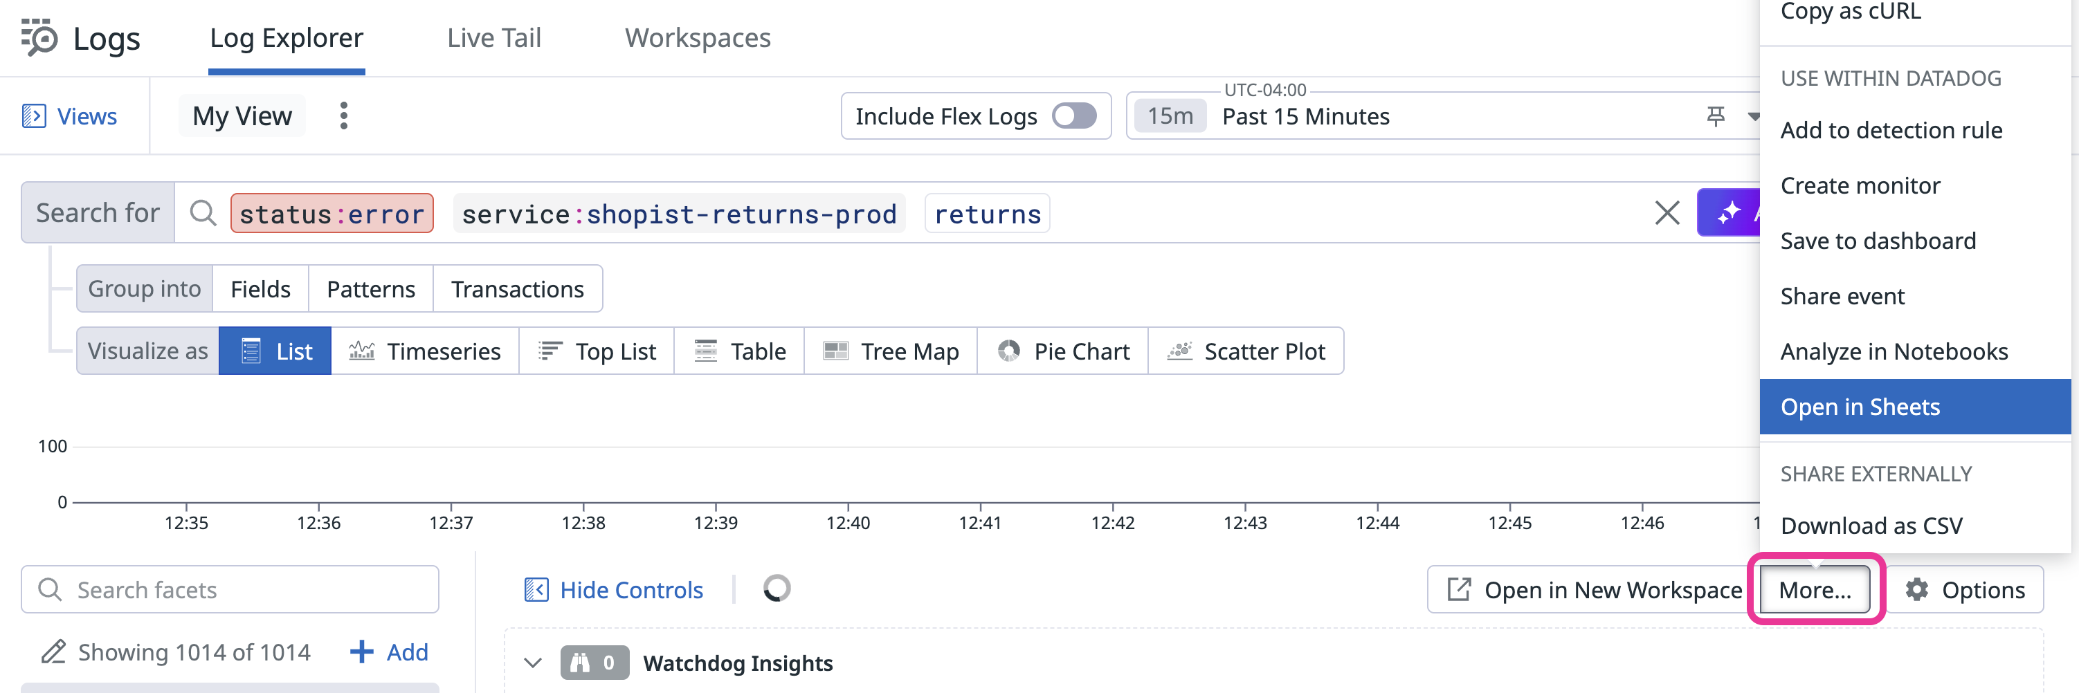This screenshot has width=2079, height=693.
Task: Open the My View kebab menu
Action: pos(344,115)
